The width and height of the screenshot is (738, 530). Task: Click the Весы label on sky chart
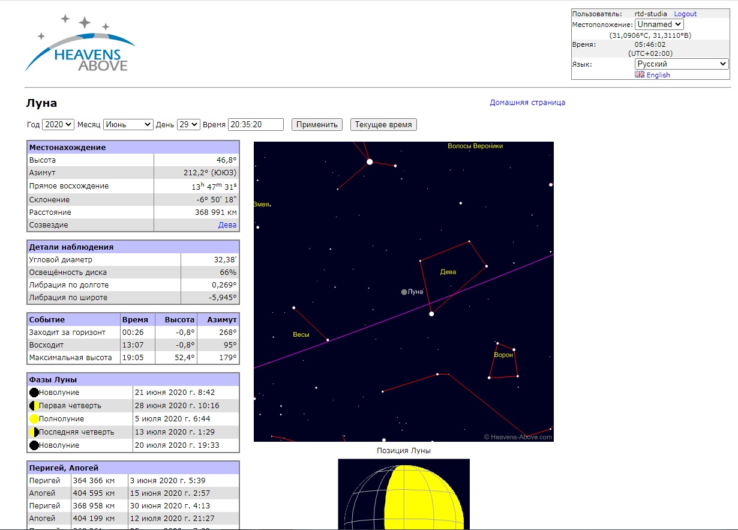(x=301, y=334)
